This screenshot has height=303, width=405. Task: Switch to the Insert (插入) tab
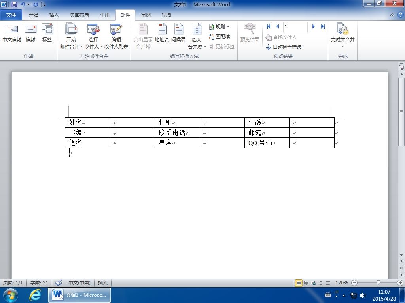tap(54, 15)
